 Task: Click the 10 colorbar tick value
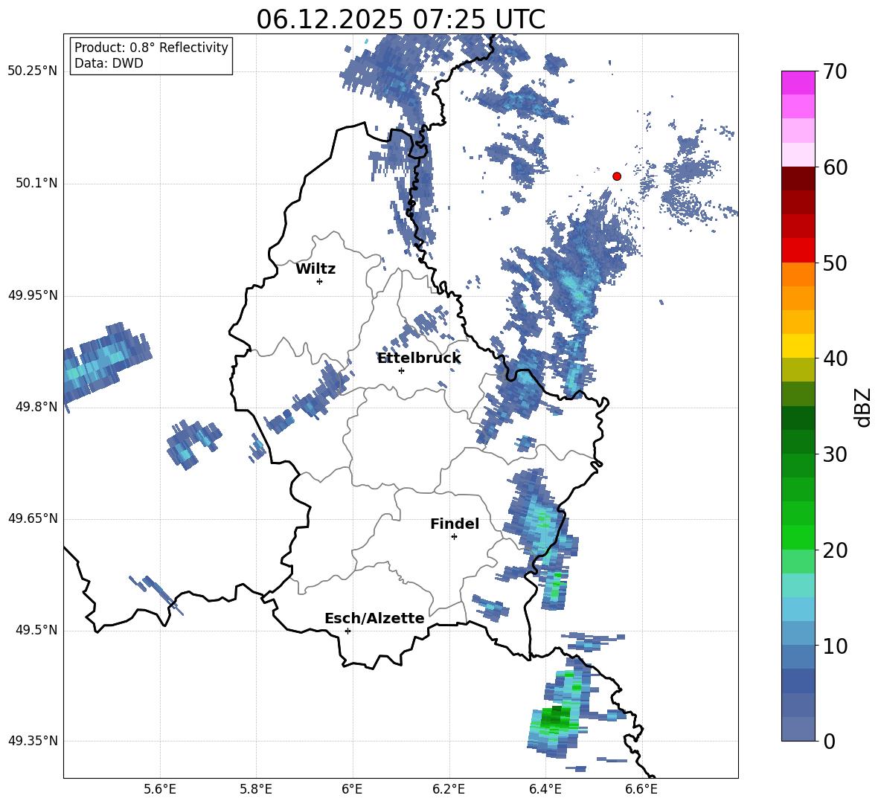tap(835, 646)
